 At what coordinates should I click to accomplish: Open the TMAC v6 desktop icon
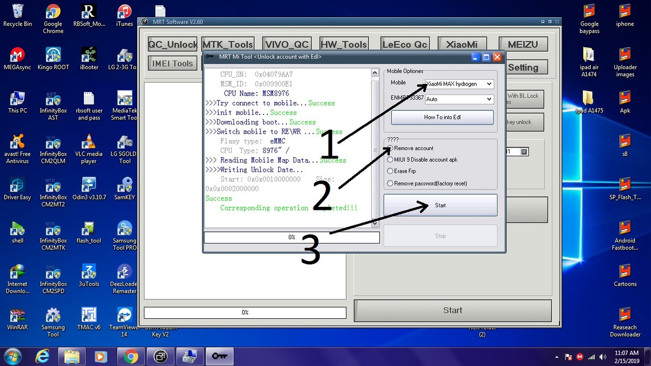(x=89, y=319)
